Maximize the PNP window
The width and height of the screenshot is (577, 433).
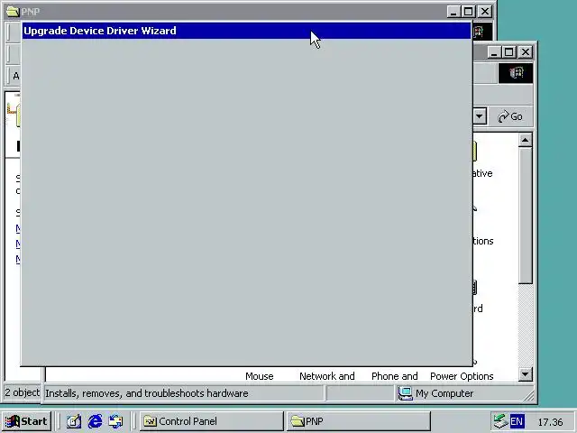(469, 12)
